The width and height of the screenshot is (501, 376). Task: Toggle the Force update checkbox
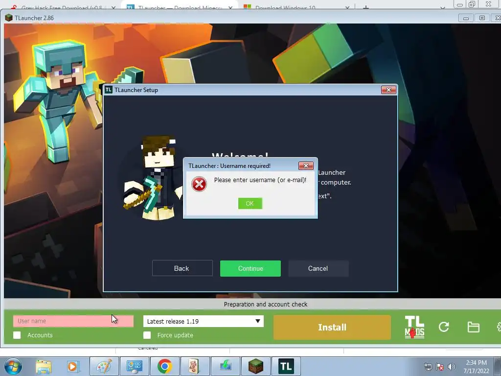[147, 335]
